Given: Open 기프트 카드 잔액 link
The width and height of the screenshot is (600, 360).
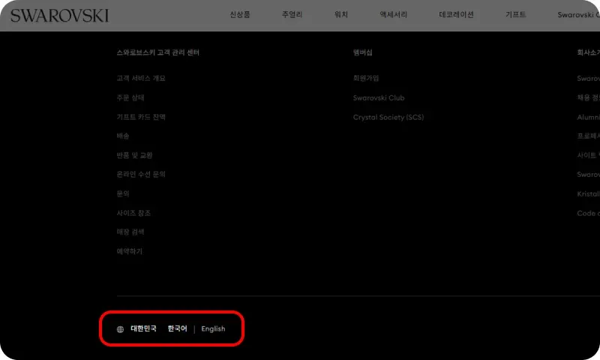Looking at the screenshot, I should click(x=141, y=117).
